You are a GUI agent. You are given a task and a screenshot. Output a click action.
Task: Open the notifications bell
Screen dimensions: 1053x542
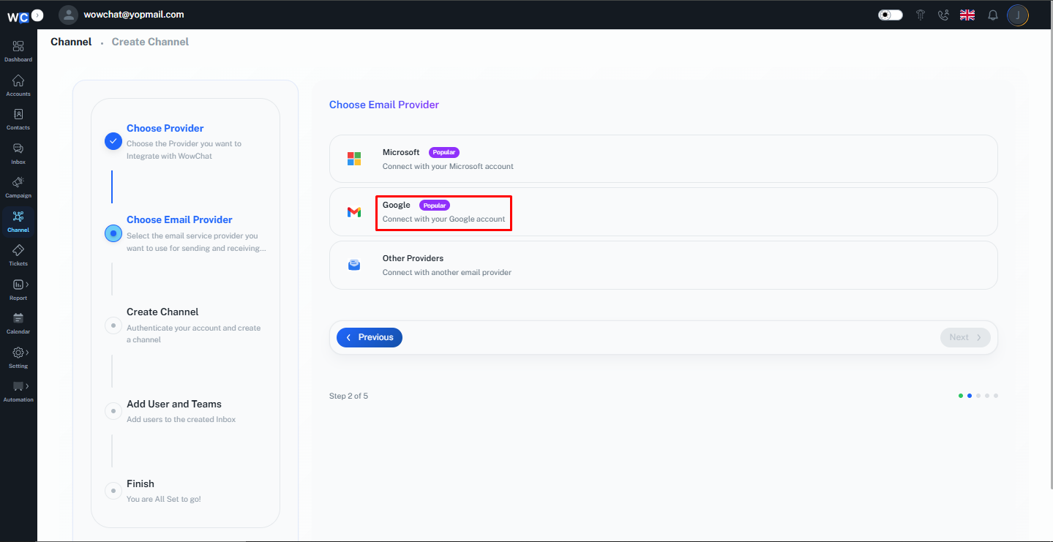[993, 15]
